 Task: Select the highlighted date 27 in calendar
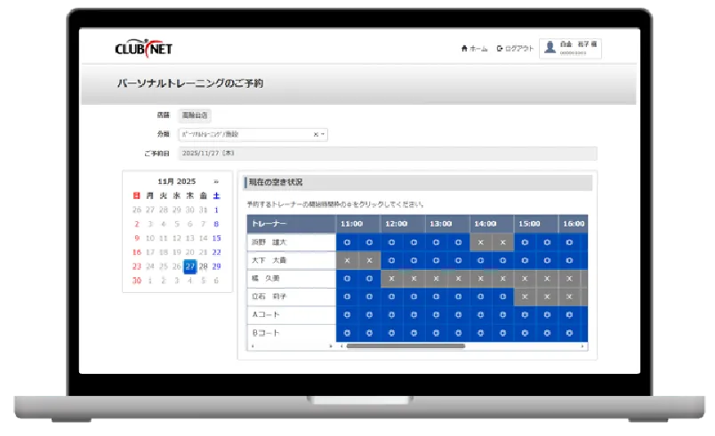click(190, 266)
